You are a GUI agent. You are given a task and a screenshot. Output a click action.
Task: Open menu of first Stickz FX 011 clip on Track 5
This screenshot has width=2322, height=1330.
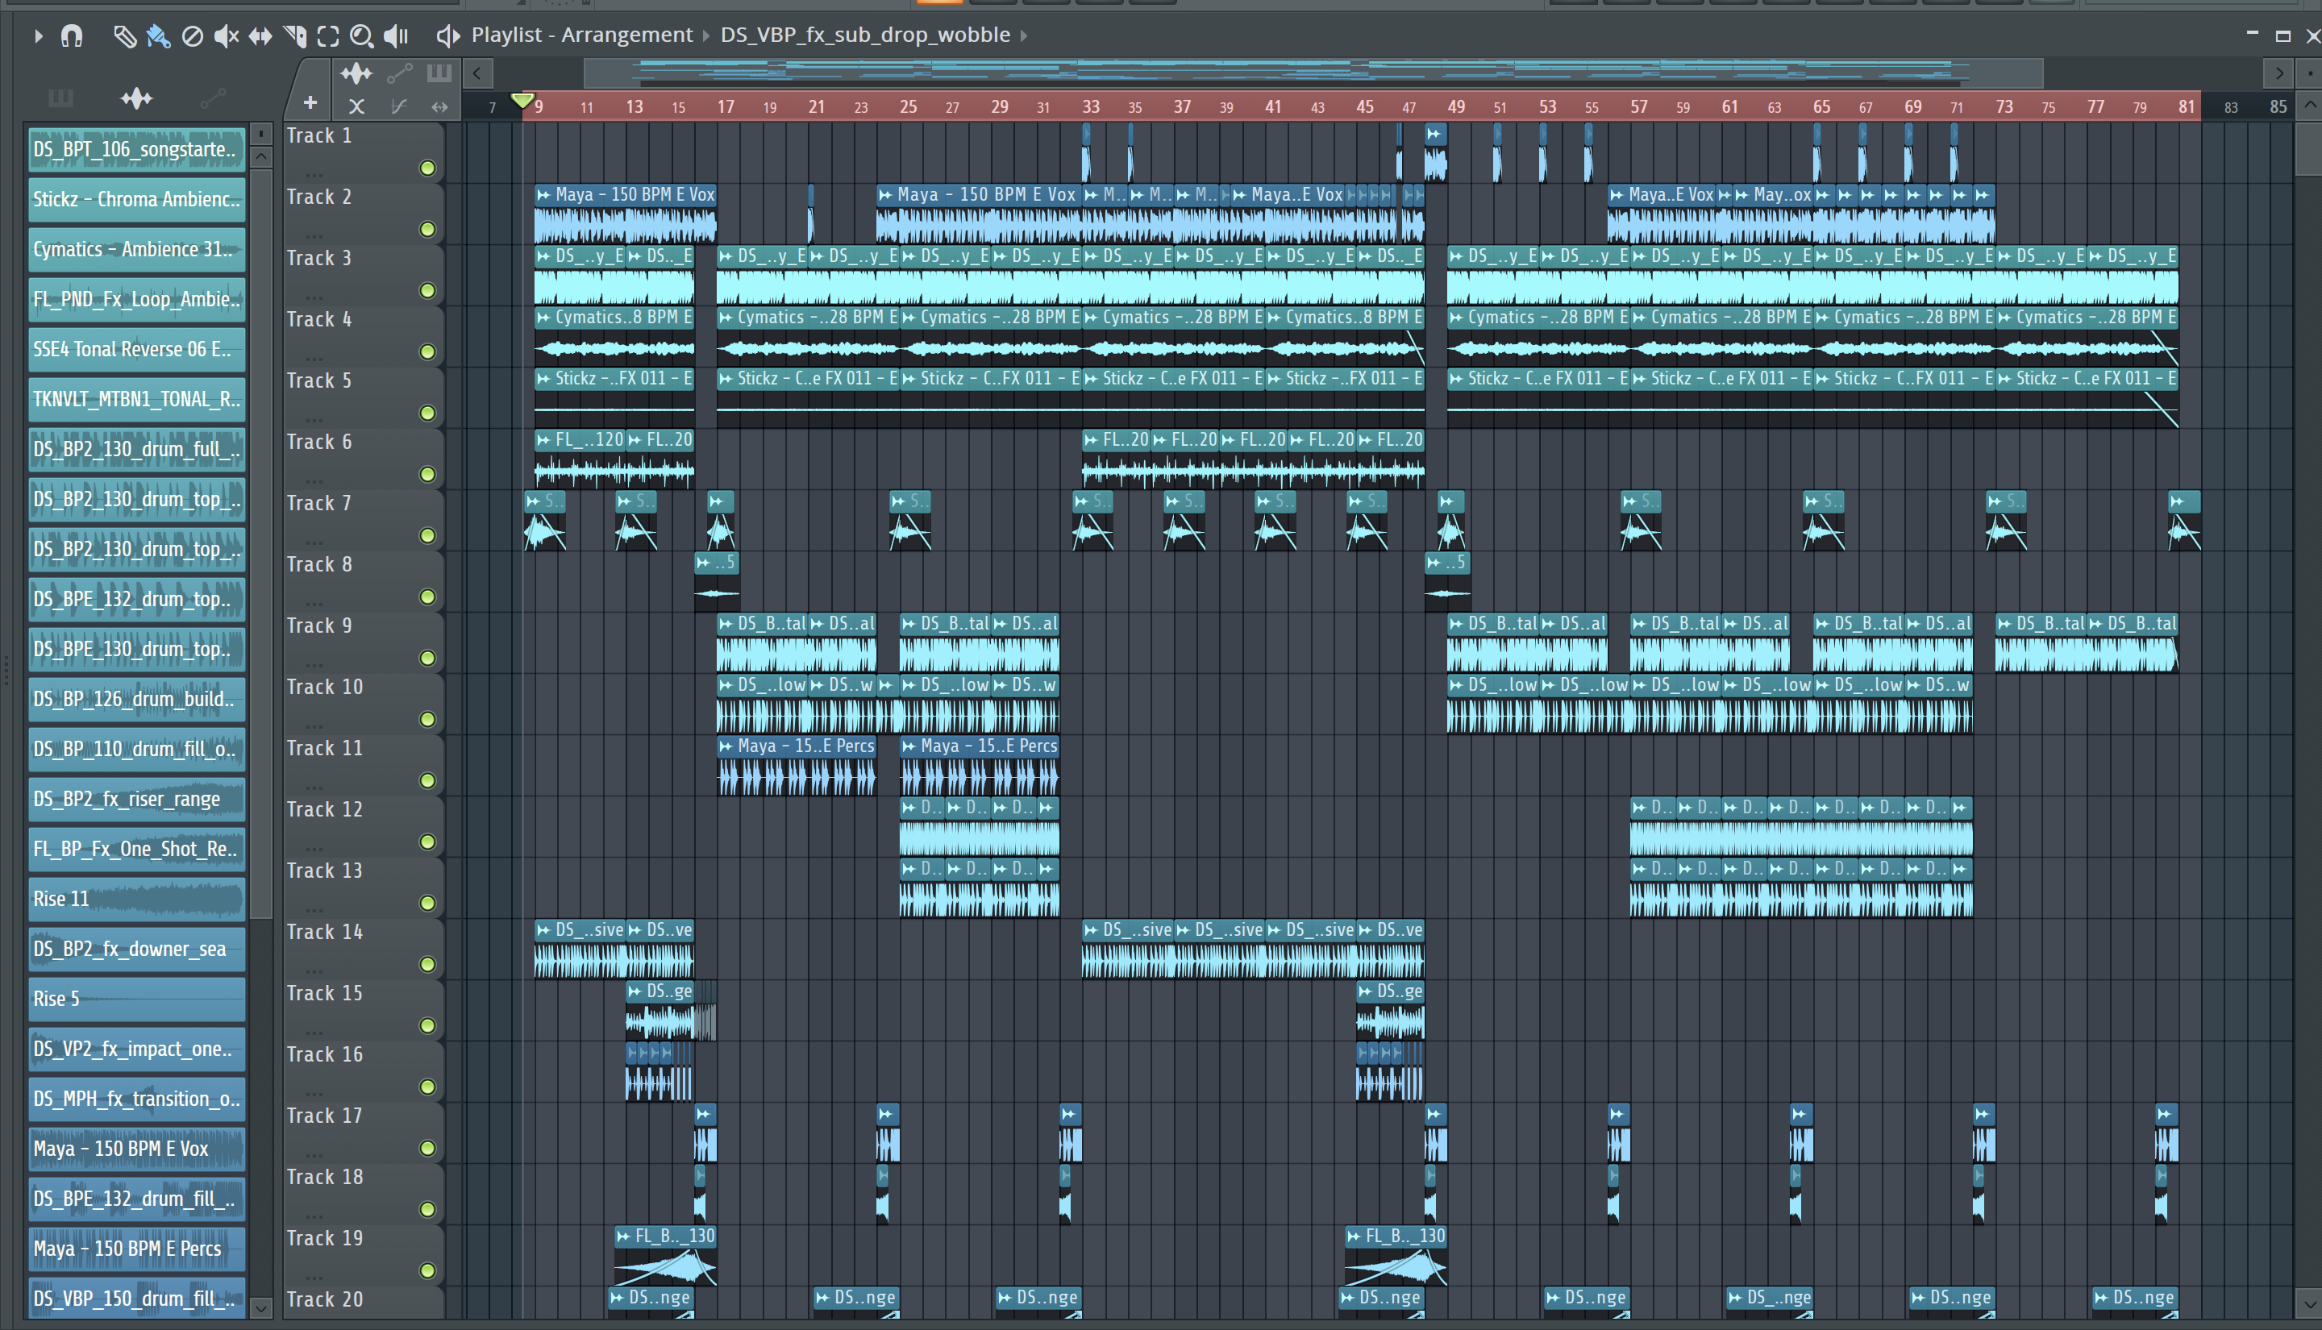point(544,378)
